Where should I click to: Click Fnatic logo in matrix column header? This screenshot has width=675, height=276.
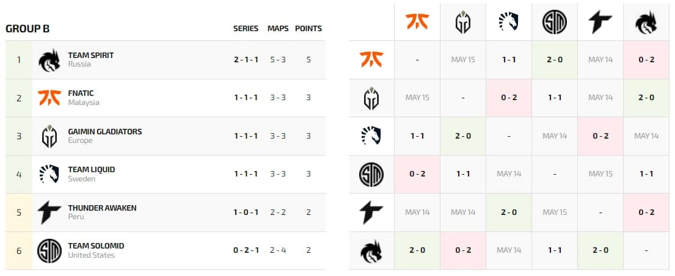pos(417,22)
